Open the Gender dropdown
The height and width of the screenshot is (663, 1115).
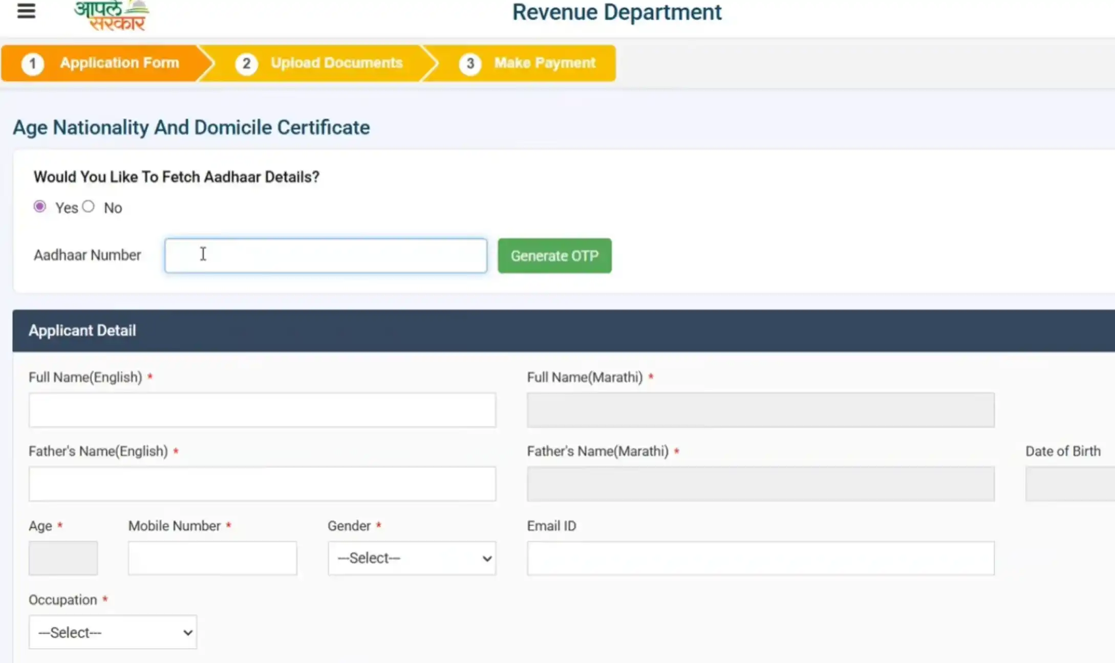pyautogui.click(x=412, y=558)
